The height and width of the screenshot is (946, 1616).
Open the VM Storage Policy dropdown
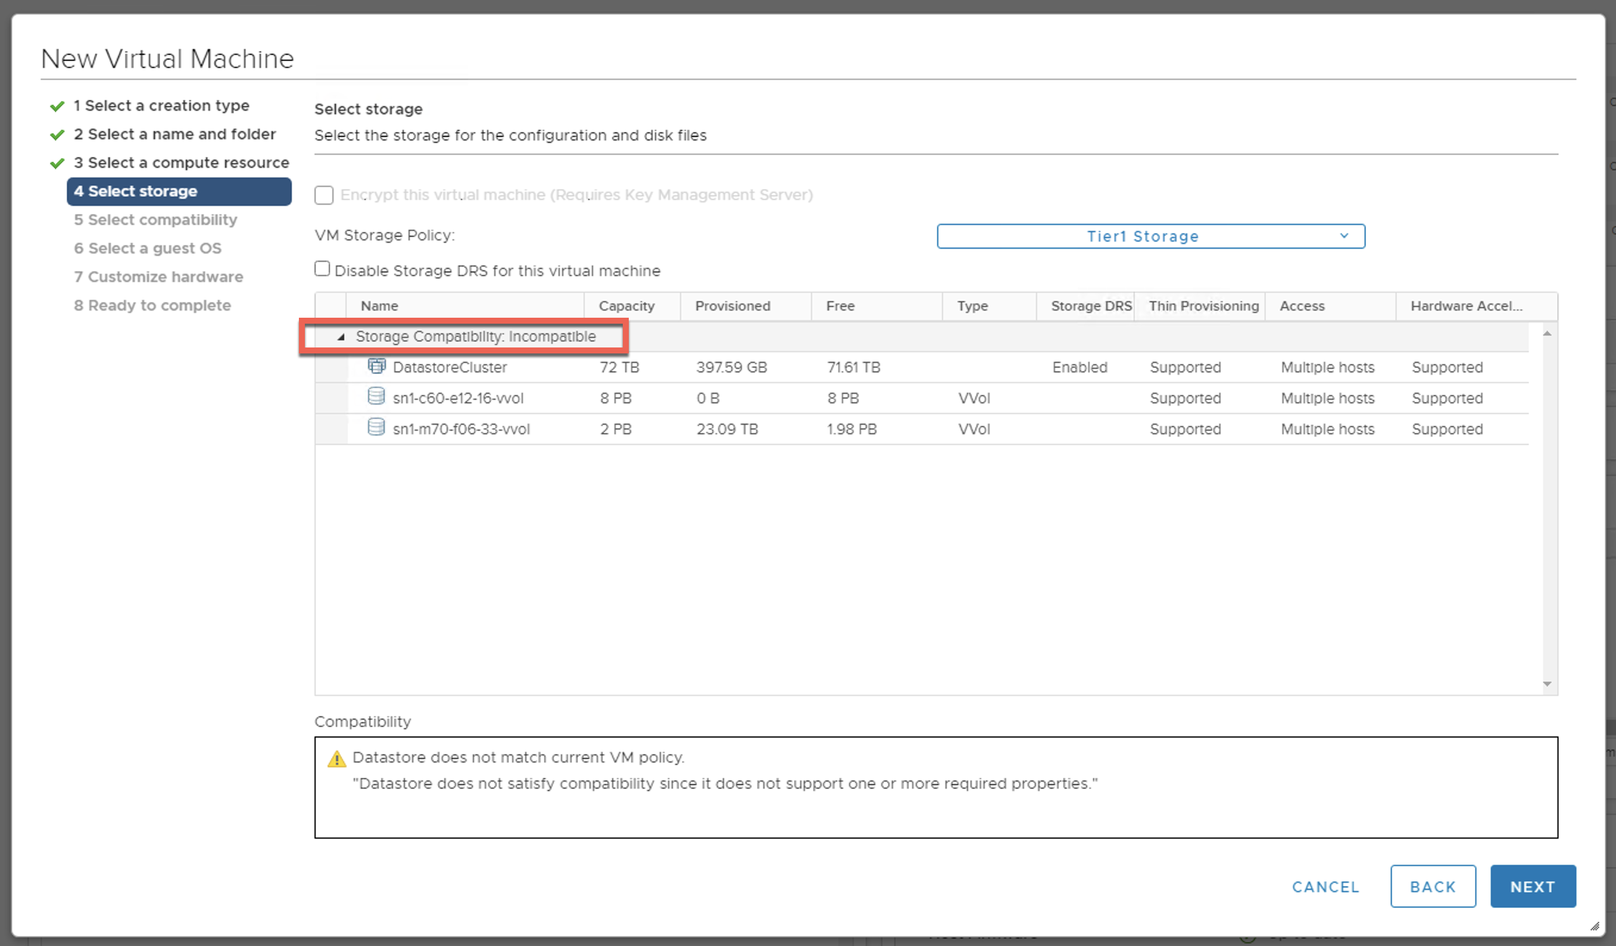point(1150,237)
